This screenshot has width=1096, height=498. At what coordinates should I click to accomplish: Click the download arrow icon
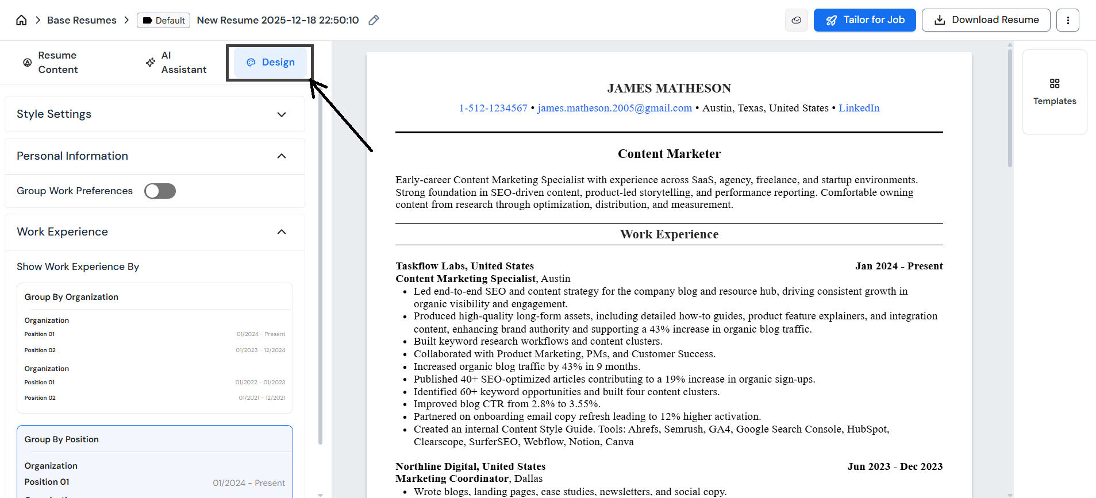pos(939,20)
